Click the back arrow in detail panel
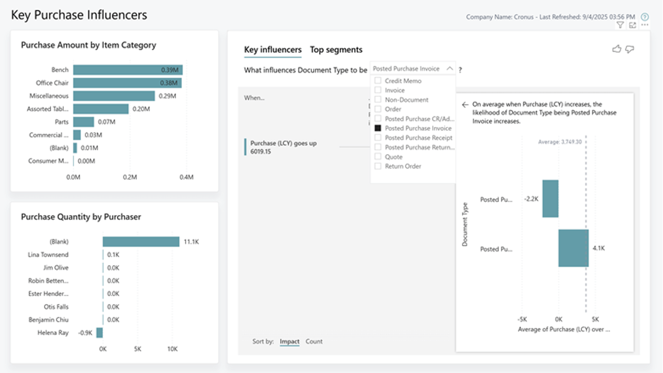663x373 pixels. point(465,104)
